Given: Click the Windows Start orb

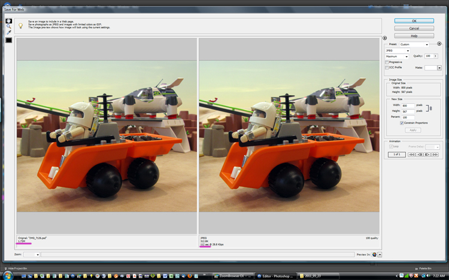Looking at the screenshot, I should point(8,276).
